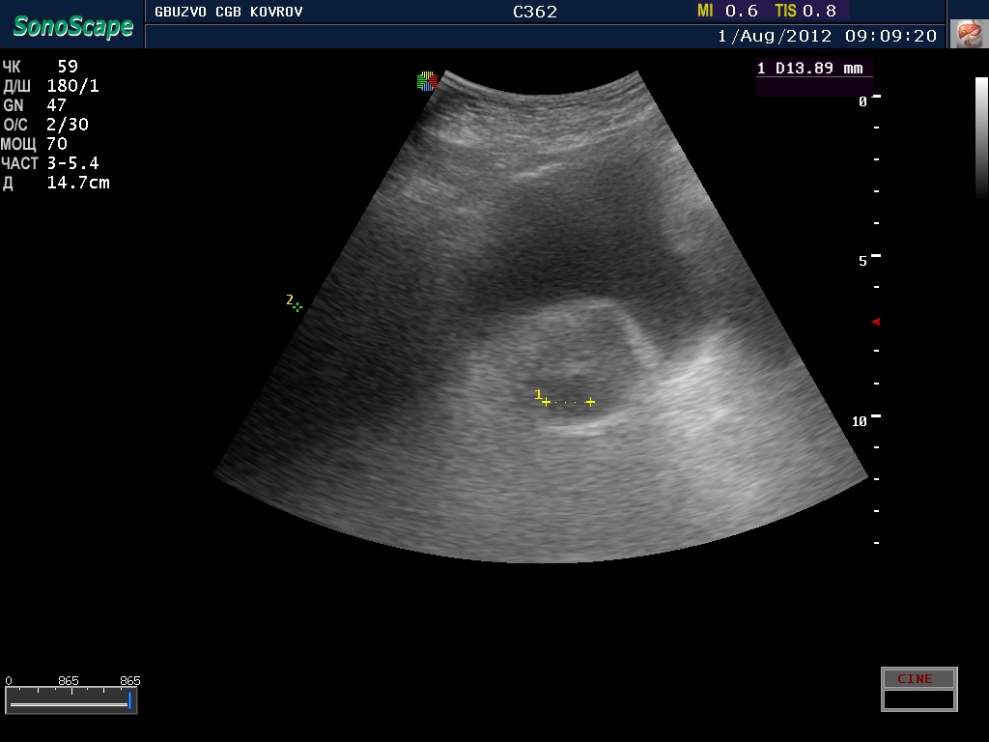This screenshot has width=989, height=742.
Task: Click the empty box below CINE
Action: pyautogui.click(x=918, y=699)
